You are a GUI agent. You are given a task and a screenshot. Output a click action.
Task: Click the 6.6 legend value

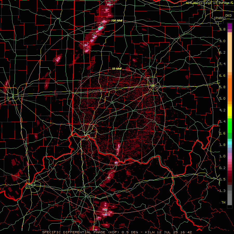click(x=222, y=75)
